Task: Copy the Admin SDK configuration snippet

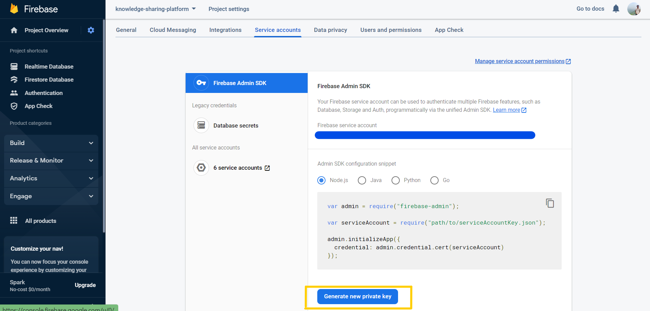Action: pos(550,203)
